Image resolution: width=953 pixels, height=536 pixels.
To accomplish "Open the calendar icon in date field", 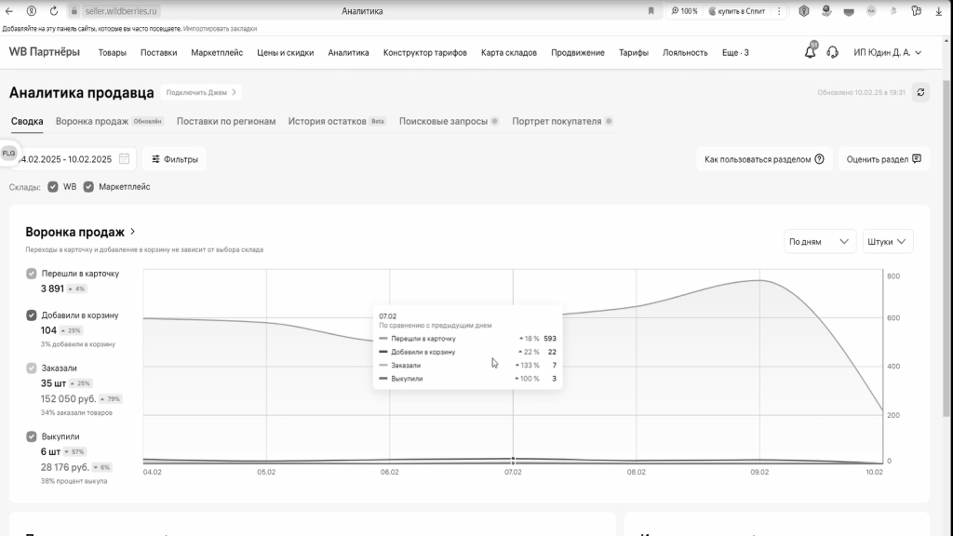I will pyautogui.click(x=124, y=158).
